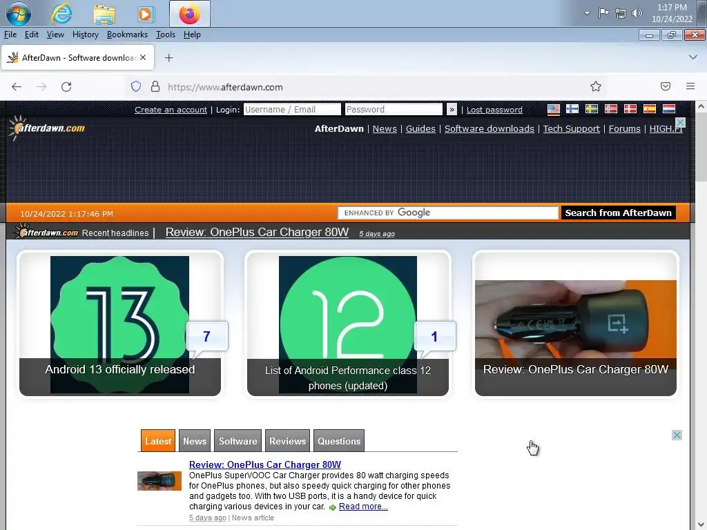Switch site language to Swedish flag
This screenshot has height=530, width=707.
click(x=592, y=109)
